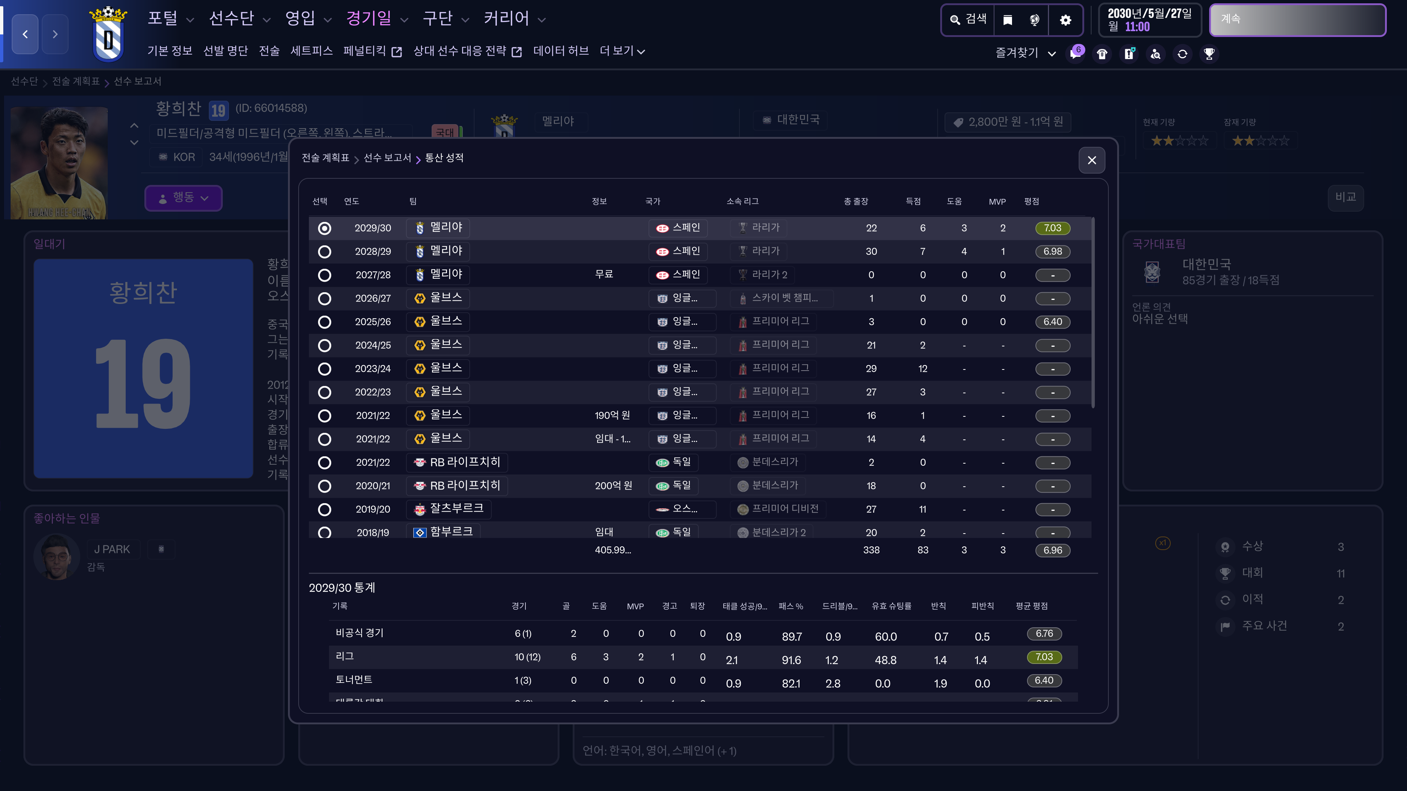Open settings gear icon
The height and width of the screenshot is (791, 1407).
click(1065, 20)
